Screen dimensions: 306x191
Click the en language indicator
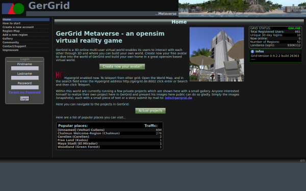[x=302, y=160]
